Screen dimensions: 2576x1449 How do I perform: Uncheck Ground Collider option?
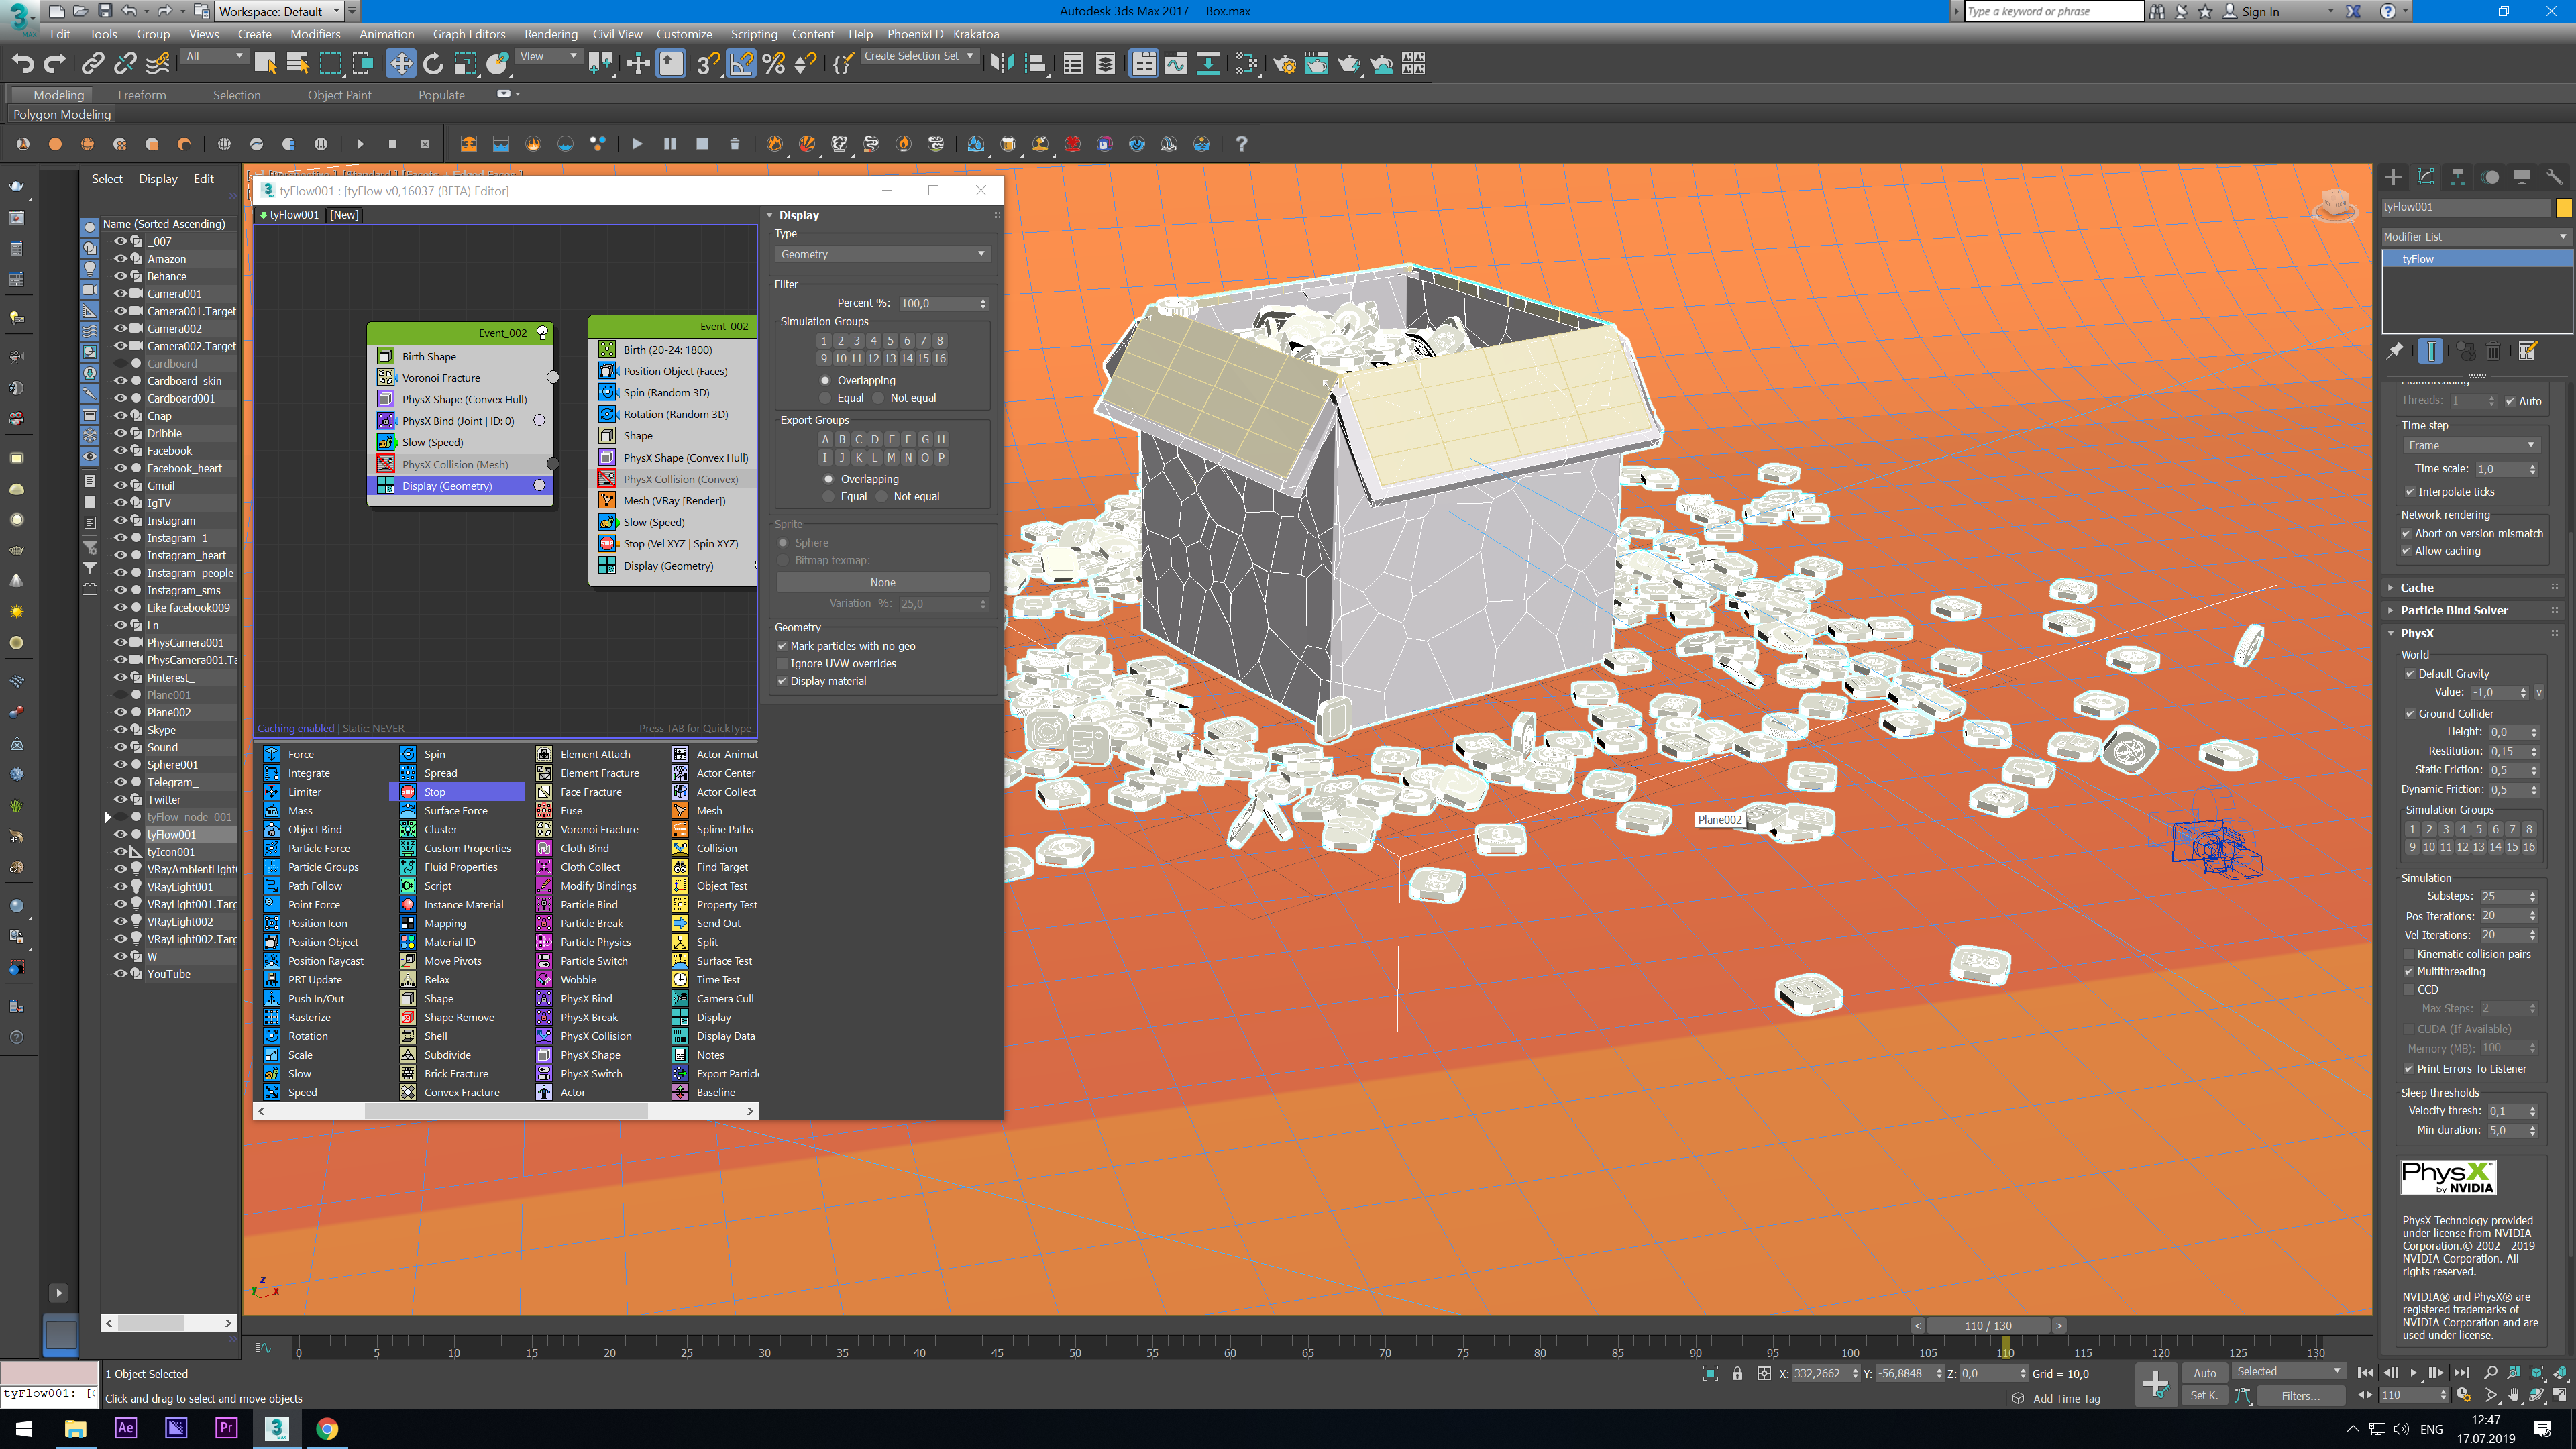(2410, 714)
